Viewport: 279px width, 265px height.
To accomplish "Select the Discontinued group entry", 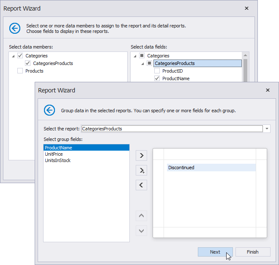I will tap(181, 168).
